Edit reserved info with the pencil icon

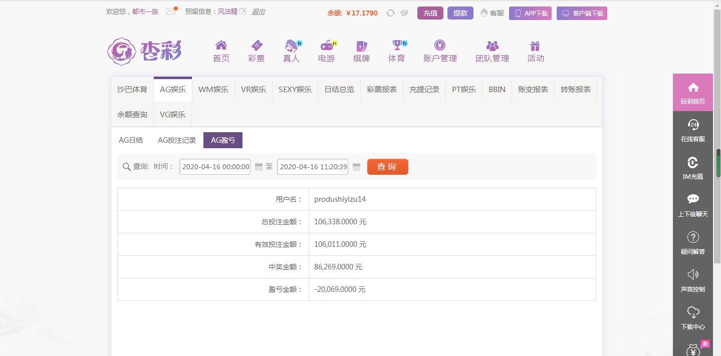coord(243,12)
